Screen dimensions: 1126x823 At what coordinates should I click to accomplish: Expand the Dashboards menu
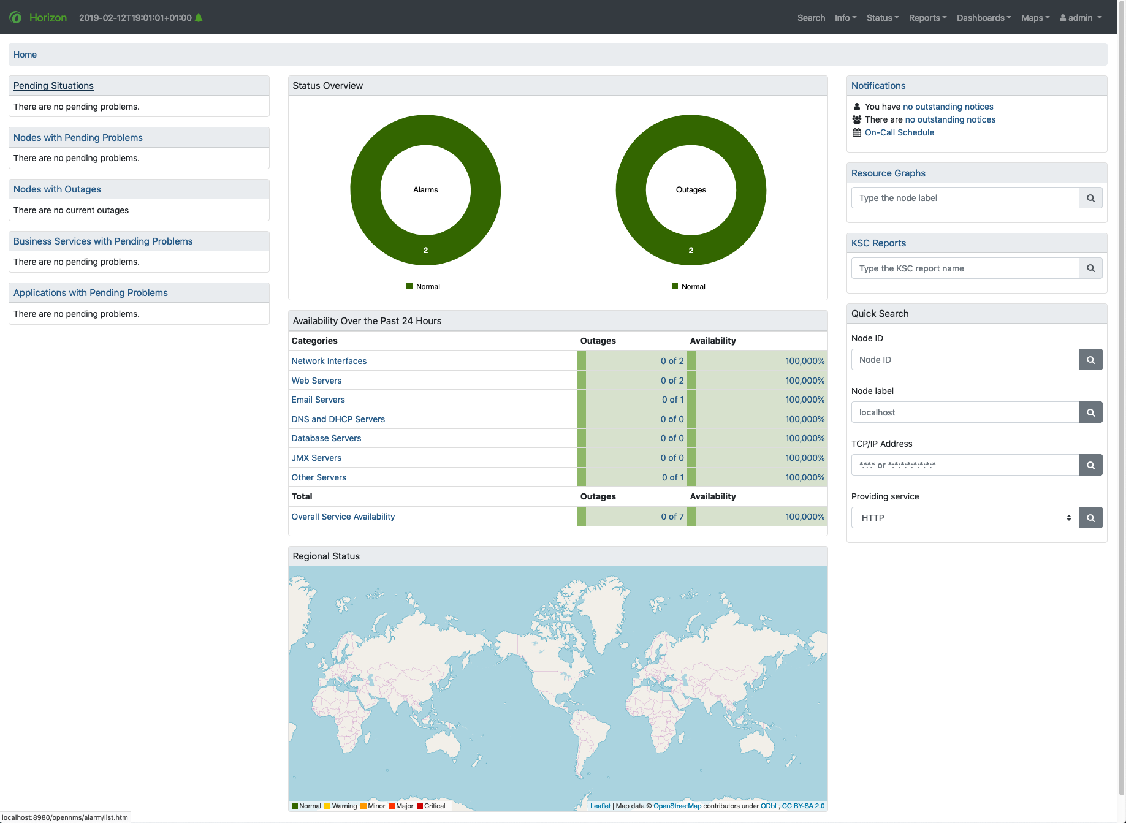pyautogui.click(x=983, y=17)
